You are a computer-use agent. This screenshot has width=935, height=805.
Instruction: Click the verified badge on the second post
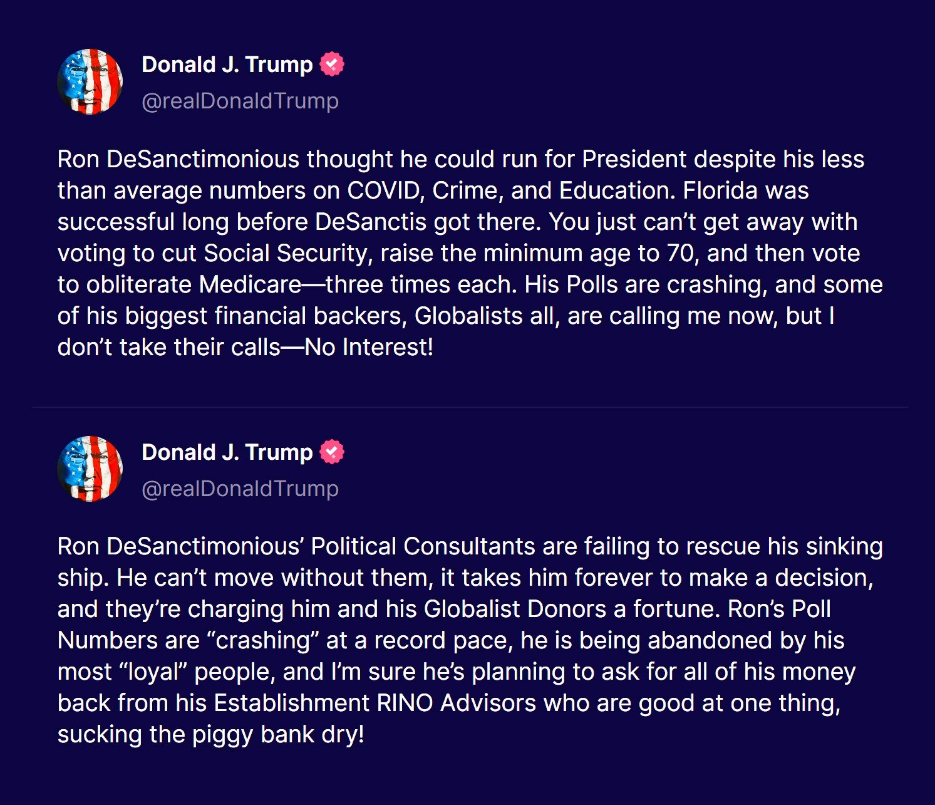point(332,450)
